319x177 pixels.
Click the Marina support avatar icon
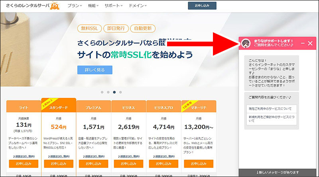click(246, 43)
